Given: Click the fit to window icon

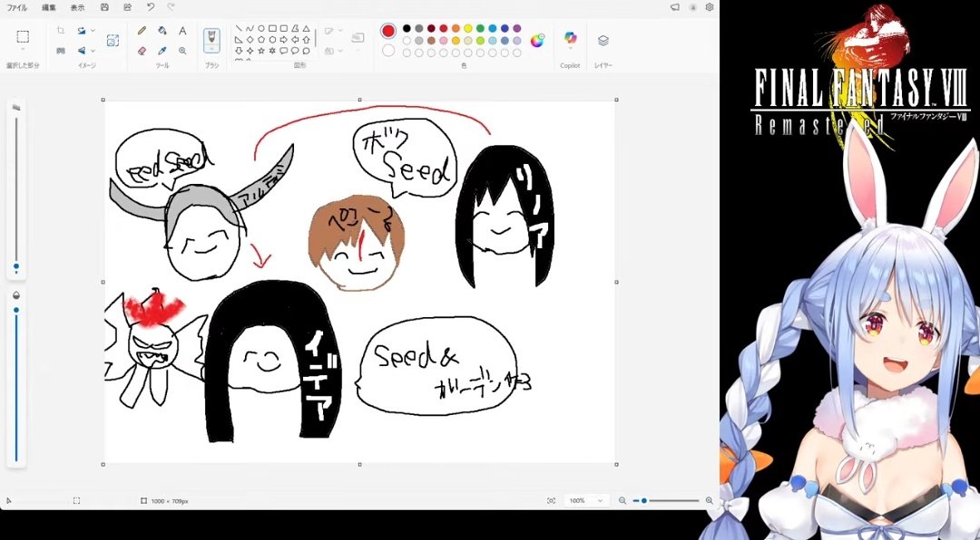Looking at the screenshot, I should point(551,501).
